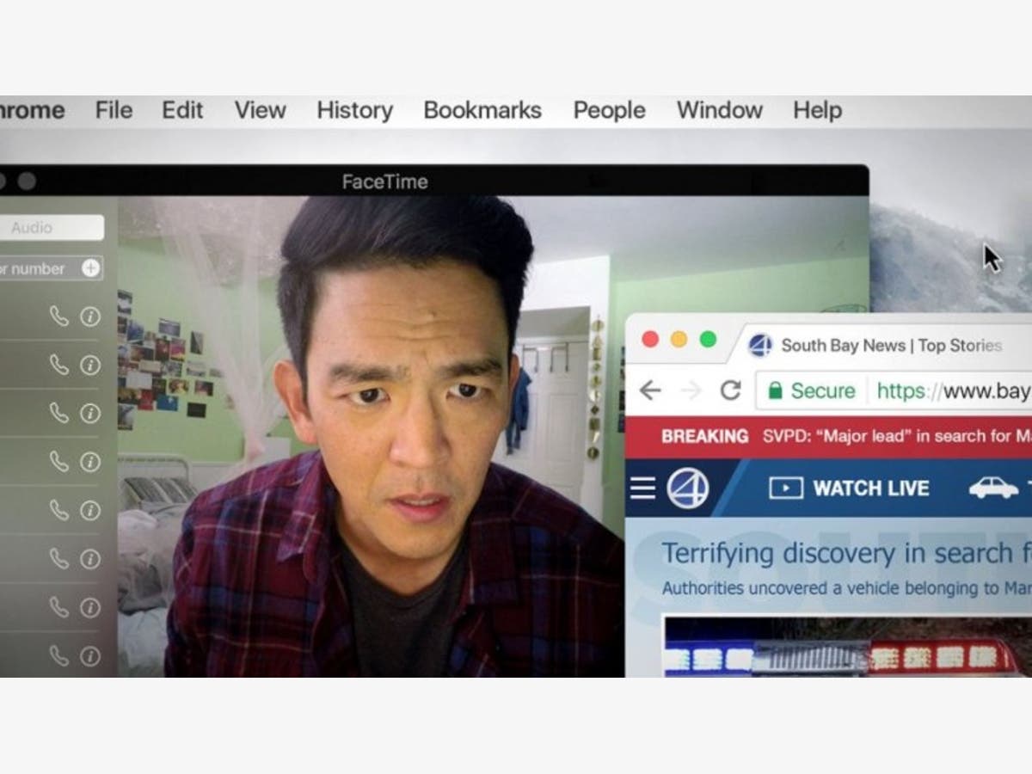Switch to the Audio tab in FaceTime
Screen dimensions: 1032x774
point(52,228)
